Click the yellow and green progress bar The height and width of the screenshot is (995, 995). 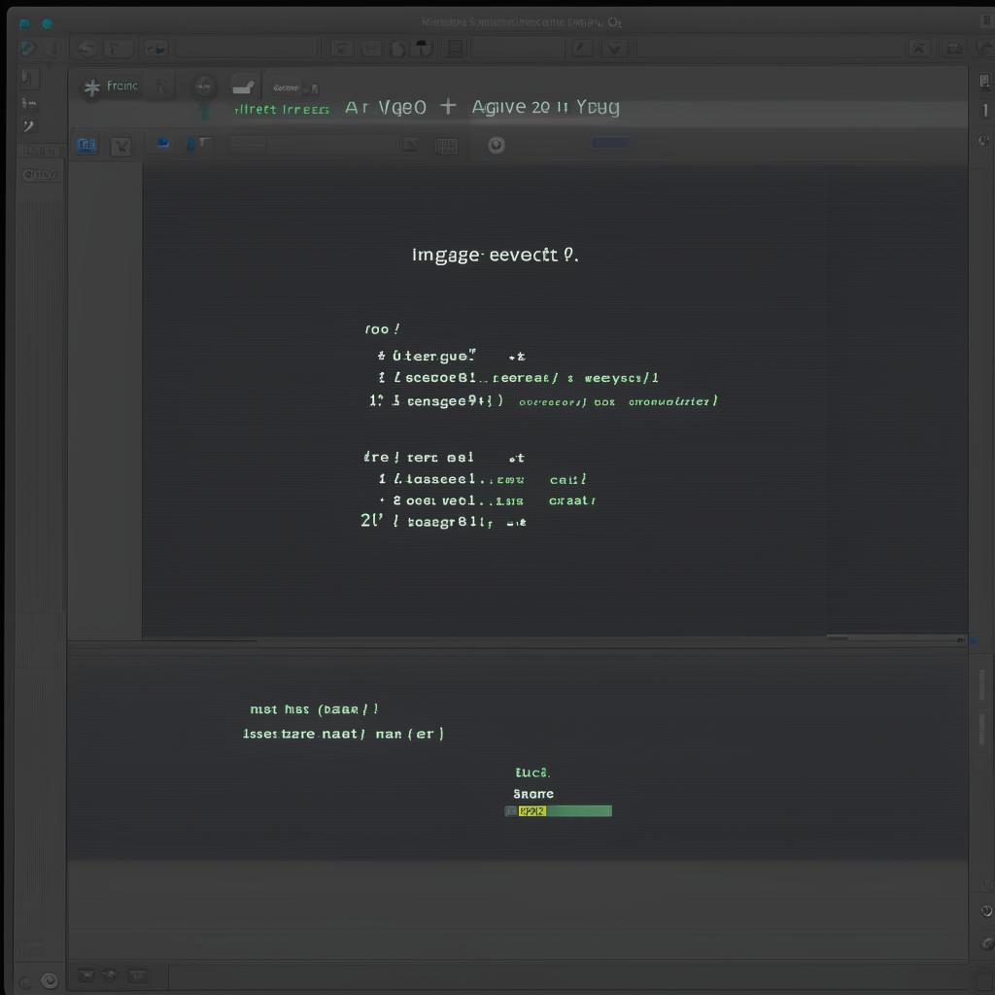click(559, 811)
